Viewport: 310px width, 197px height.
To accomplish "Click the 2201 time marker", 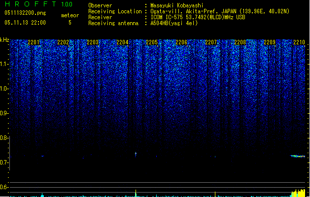I will point(34,42).
